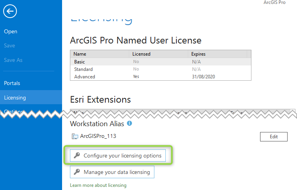This screenshot has height=190, width=297.
Task: Select Portals in the sidebar
Action: (x=12, y=83)
